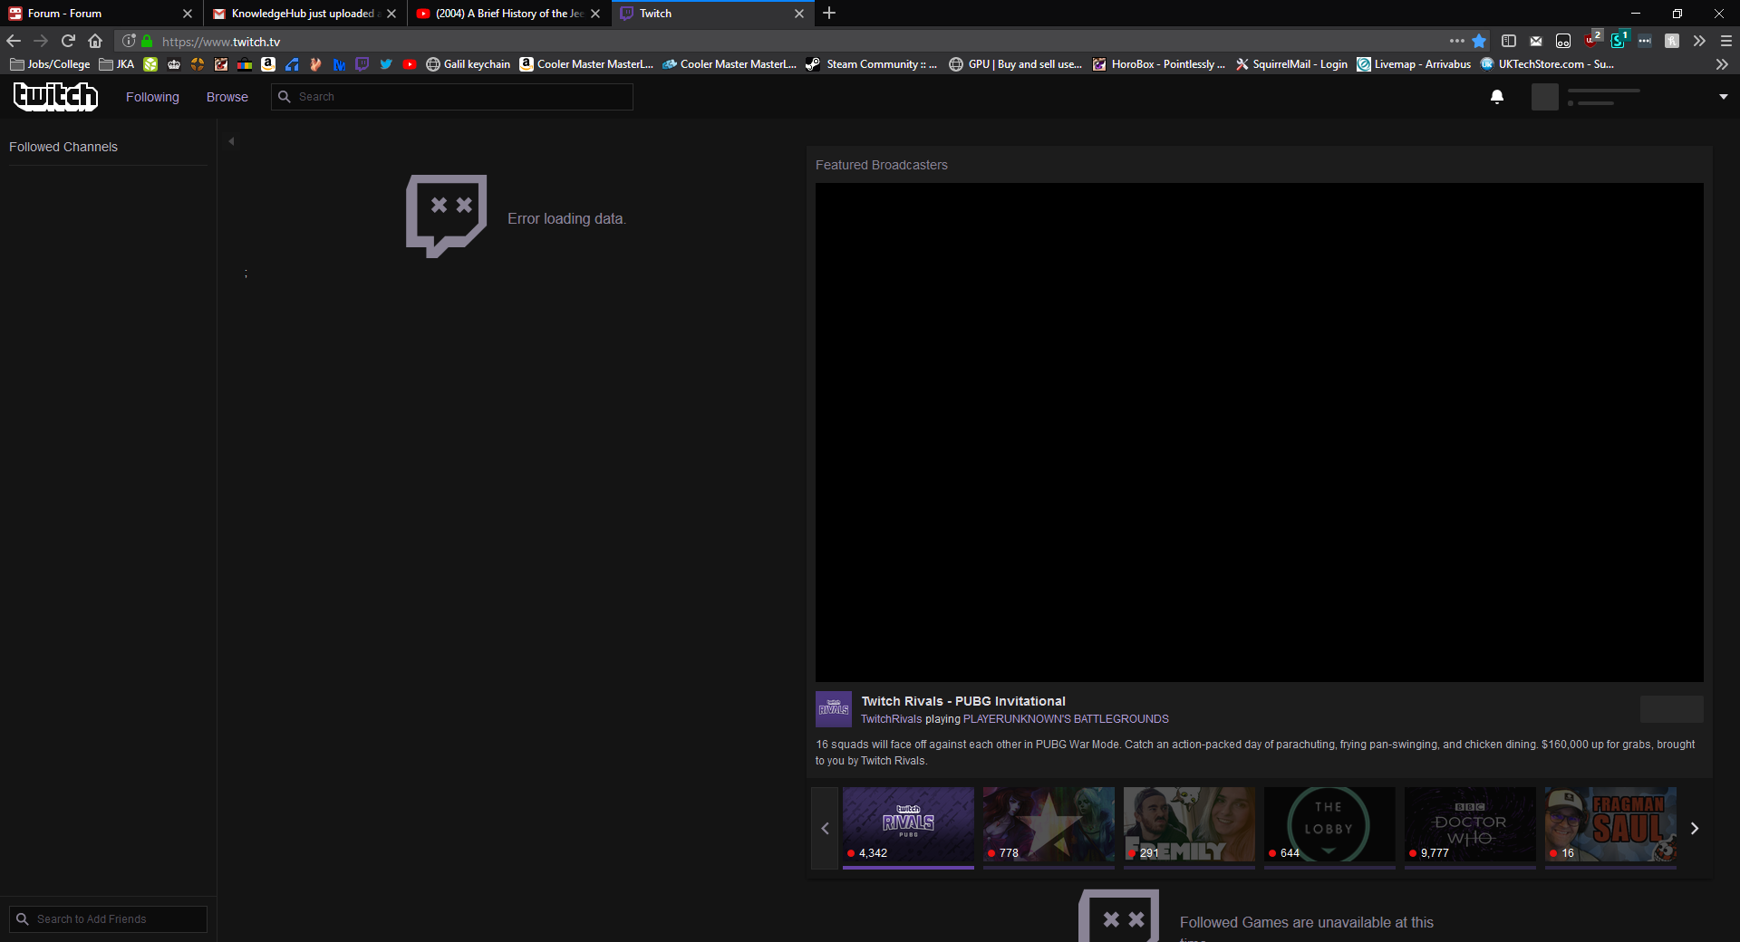Open the PLAYERUNKNOWN'S BATTLEGROUNDS game link
This screenshot has width=1740, height=942.
tap(1066, 719)
